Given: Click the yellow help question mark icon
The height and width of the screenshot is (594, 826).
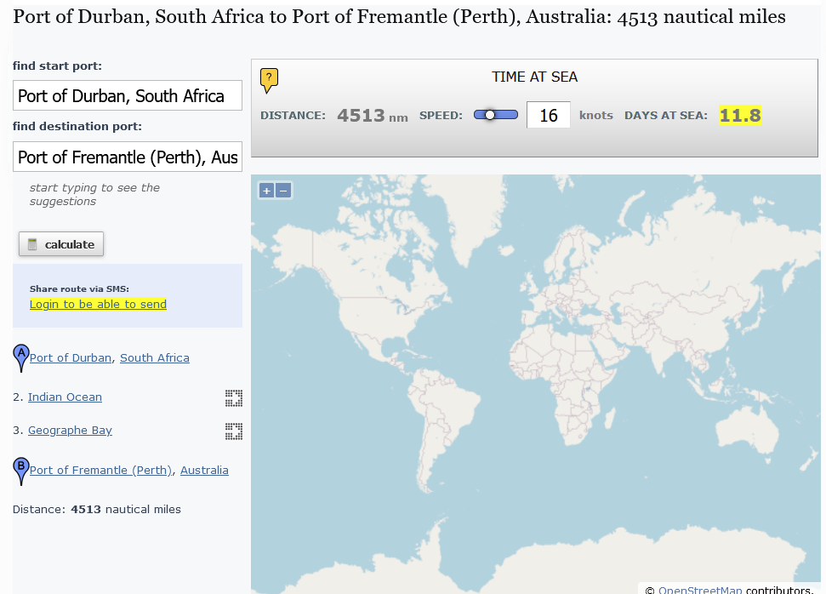Looking at the screenshot, I should [x=269, y=79].
